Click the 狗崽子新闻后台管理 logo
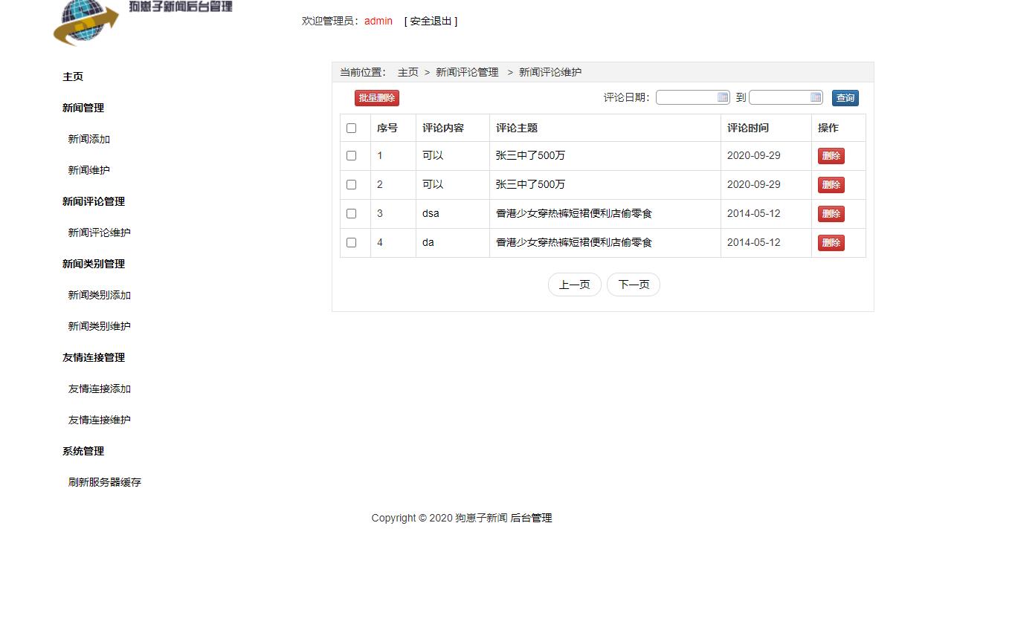The height and width of the screenshot is (624, 1015). pyautogui.click(x=141, y=22)
